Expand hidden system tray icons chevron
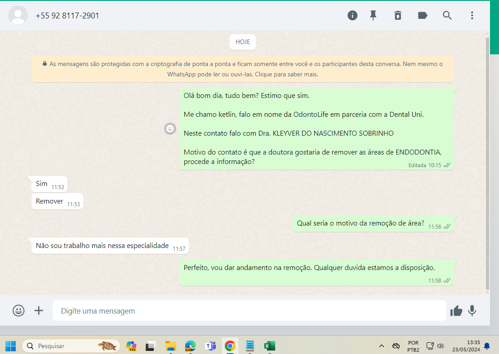 coord(382,346)
